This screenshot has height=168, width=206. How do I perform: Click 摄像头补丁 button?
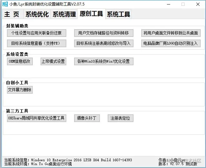point(87,118)
